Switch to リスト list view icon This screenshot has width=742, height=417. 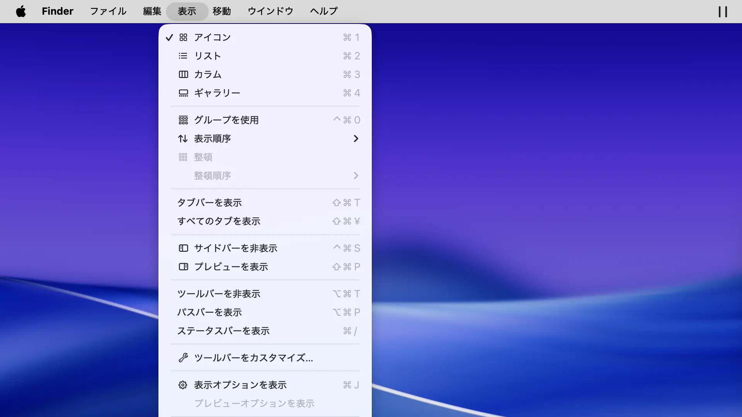[x=183, y=56]
